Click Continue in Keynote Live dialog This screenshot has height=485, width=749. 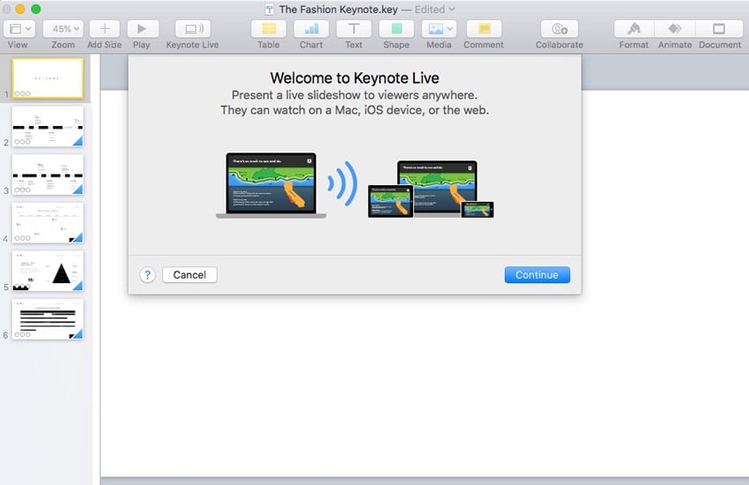[x=537, y=275]
